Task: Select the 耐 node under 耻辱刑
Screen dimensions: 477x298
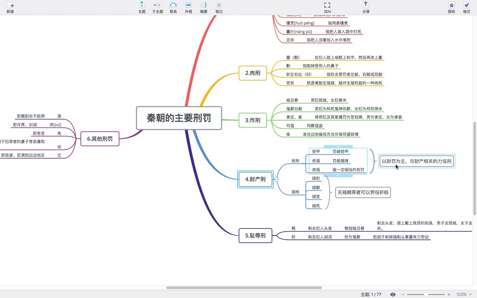Action: click(293, 237)
